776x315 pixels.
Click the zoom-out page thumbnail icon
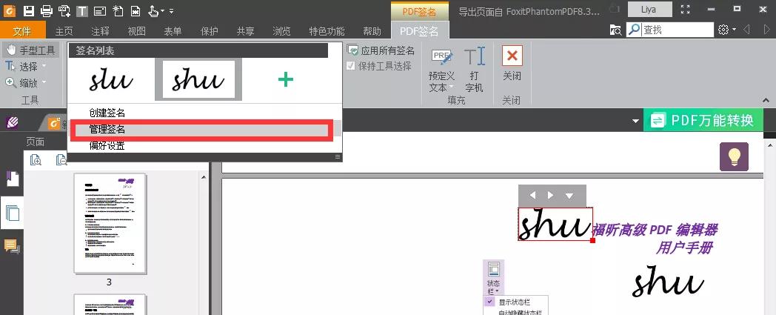point(61,160)
